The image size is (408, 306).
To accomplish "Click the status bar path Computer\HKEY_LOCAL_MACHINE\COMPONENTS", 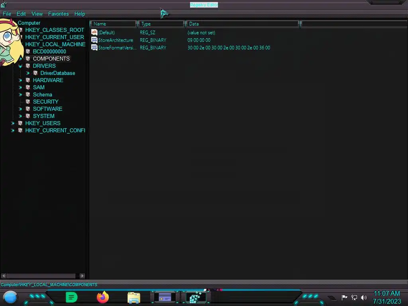I will (x=49, y=284).
